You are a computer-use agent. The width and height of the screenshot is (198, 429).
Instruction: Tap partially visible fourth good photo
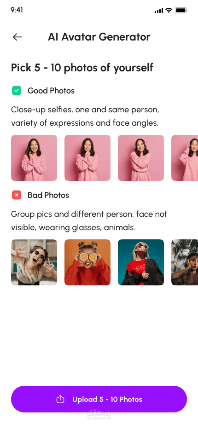point(185,158)
